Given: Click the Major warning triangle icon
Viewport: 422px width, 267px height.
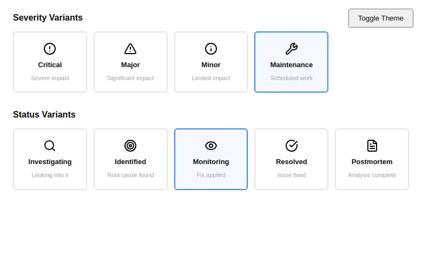Looking at the screenshot, I should pyautogui.click(x=130, y=49).
